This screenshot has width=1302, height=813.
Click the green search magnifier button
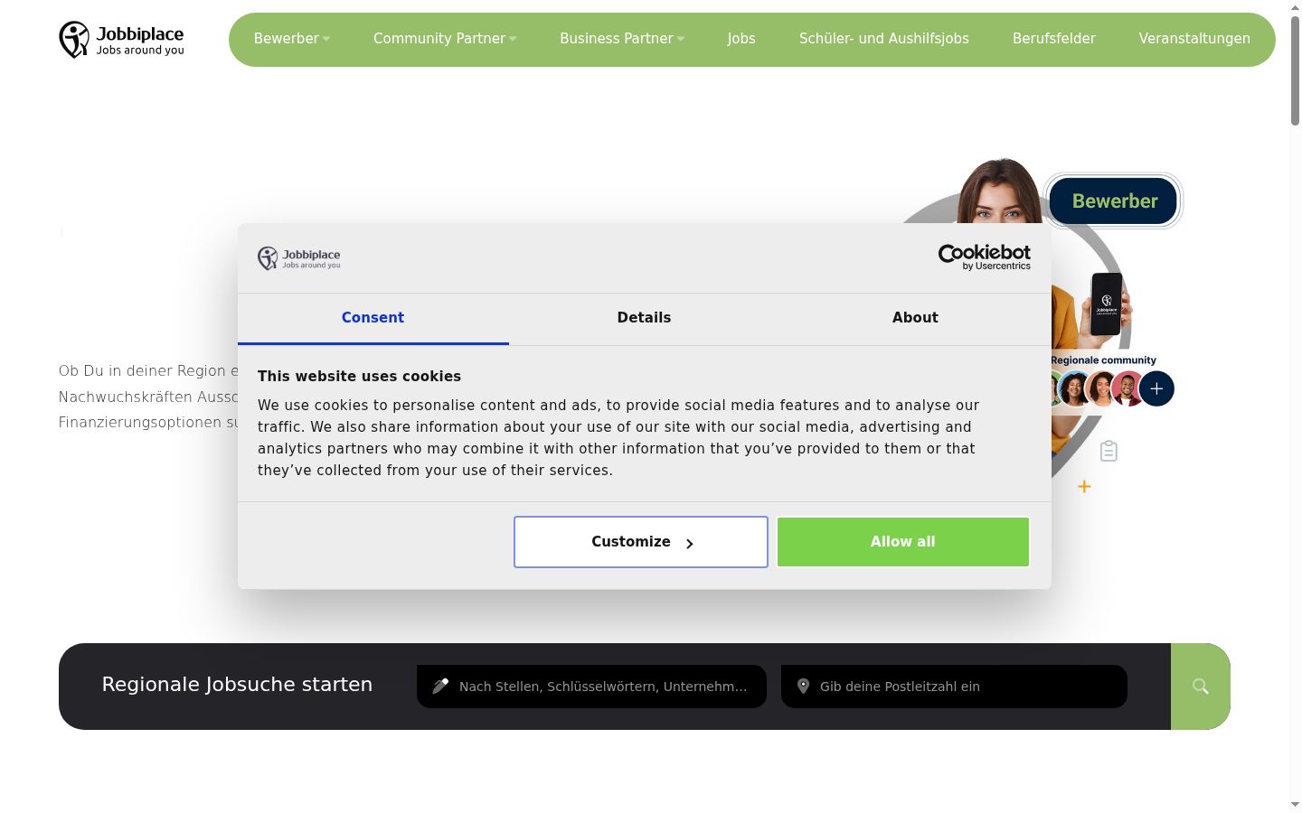[x=1200, y=687]
